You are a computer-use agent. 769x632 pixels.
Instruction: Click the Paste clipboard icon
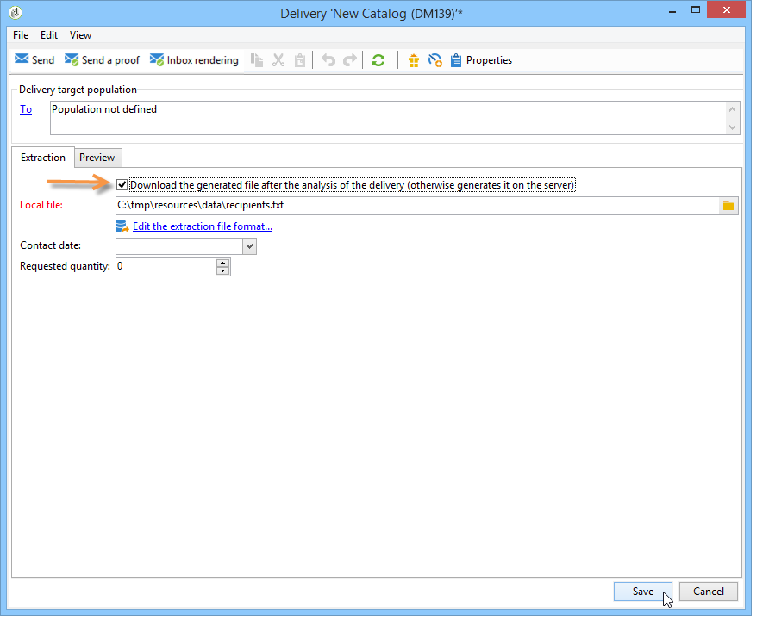300,60
